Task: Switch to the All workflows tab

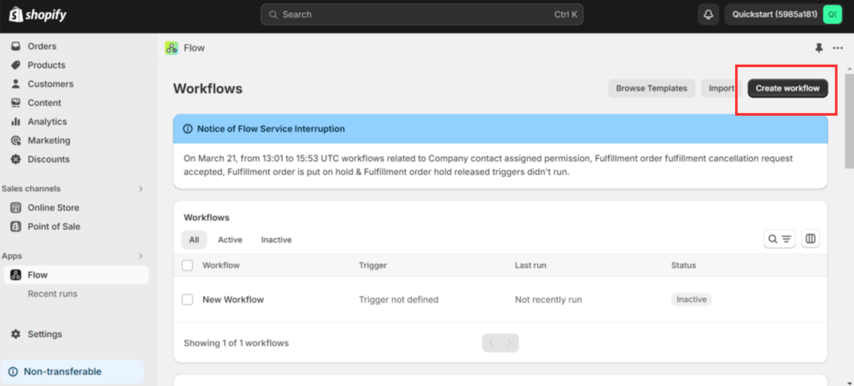Action: click(194, 240)
